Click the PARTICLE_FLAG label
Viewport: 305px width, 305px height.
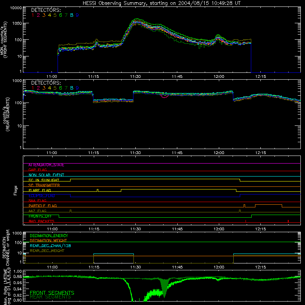tap(43, 205)
